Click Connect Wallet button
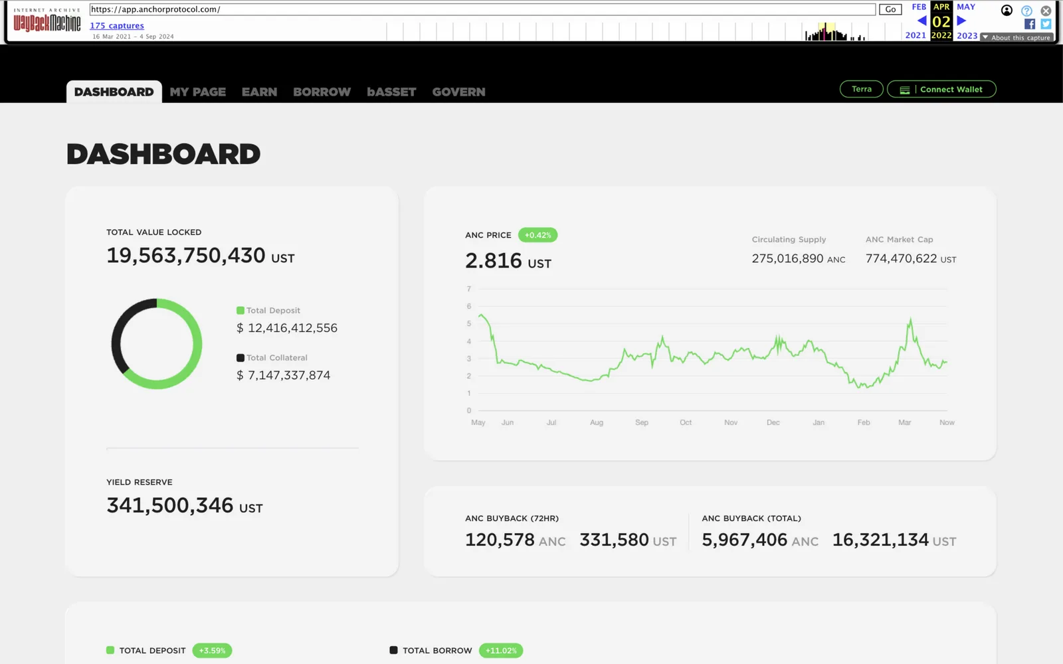 pyautogui.click(x=941, y=89)
